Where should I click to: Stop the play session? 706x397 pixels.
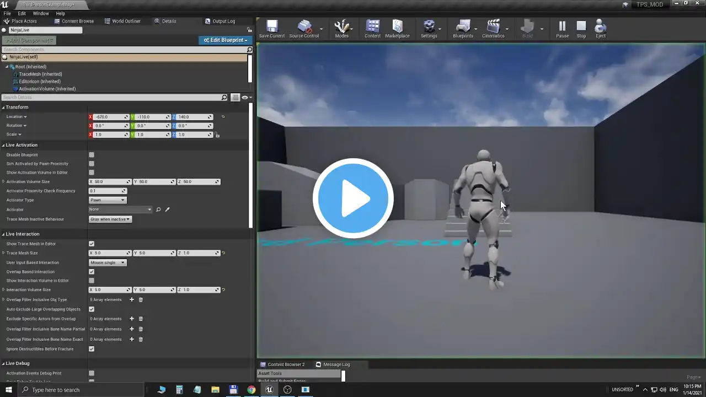click(581, 29)
